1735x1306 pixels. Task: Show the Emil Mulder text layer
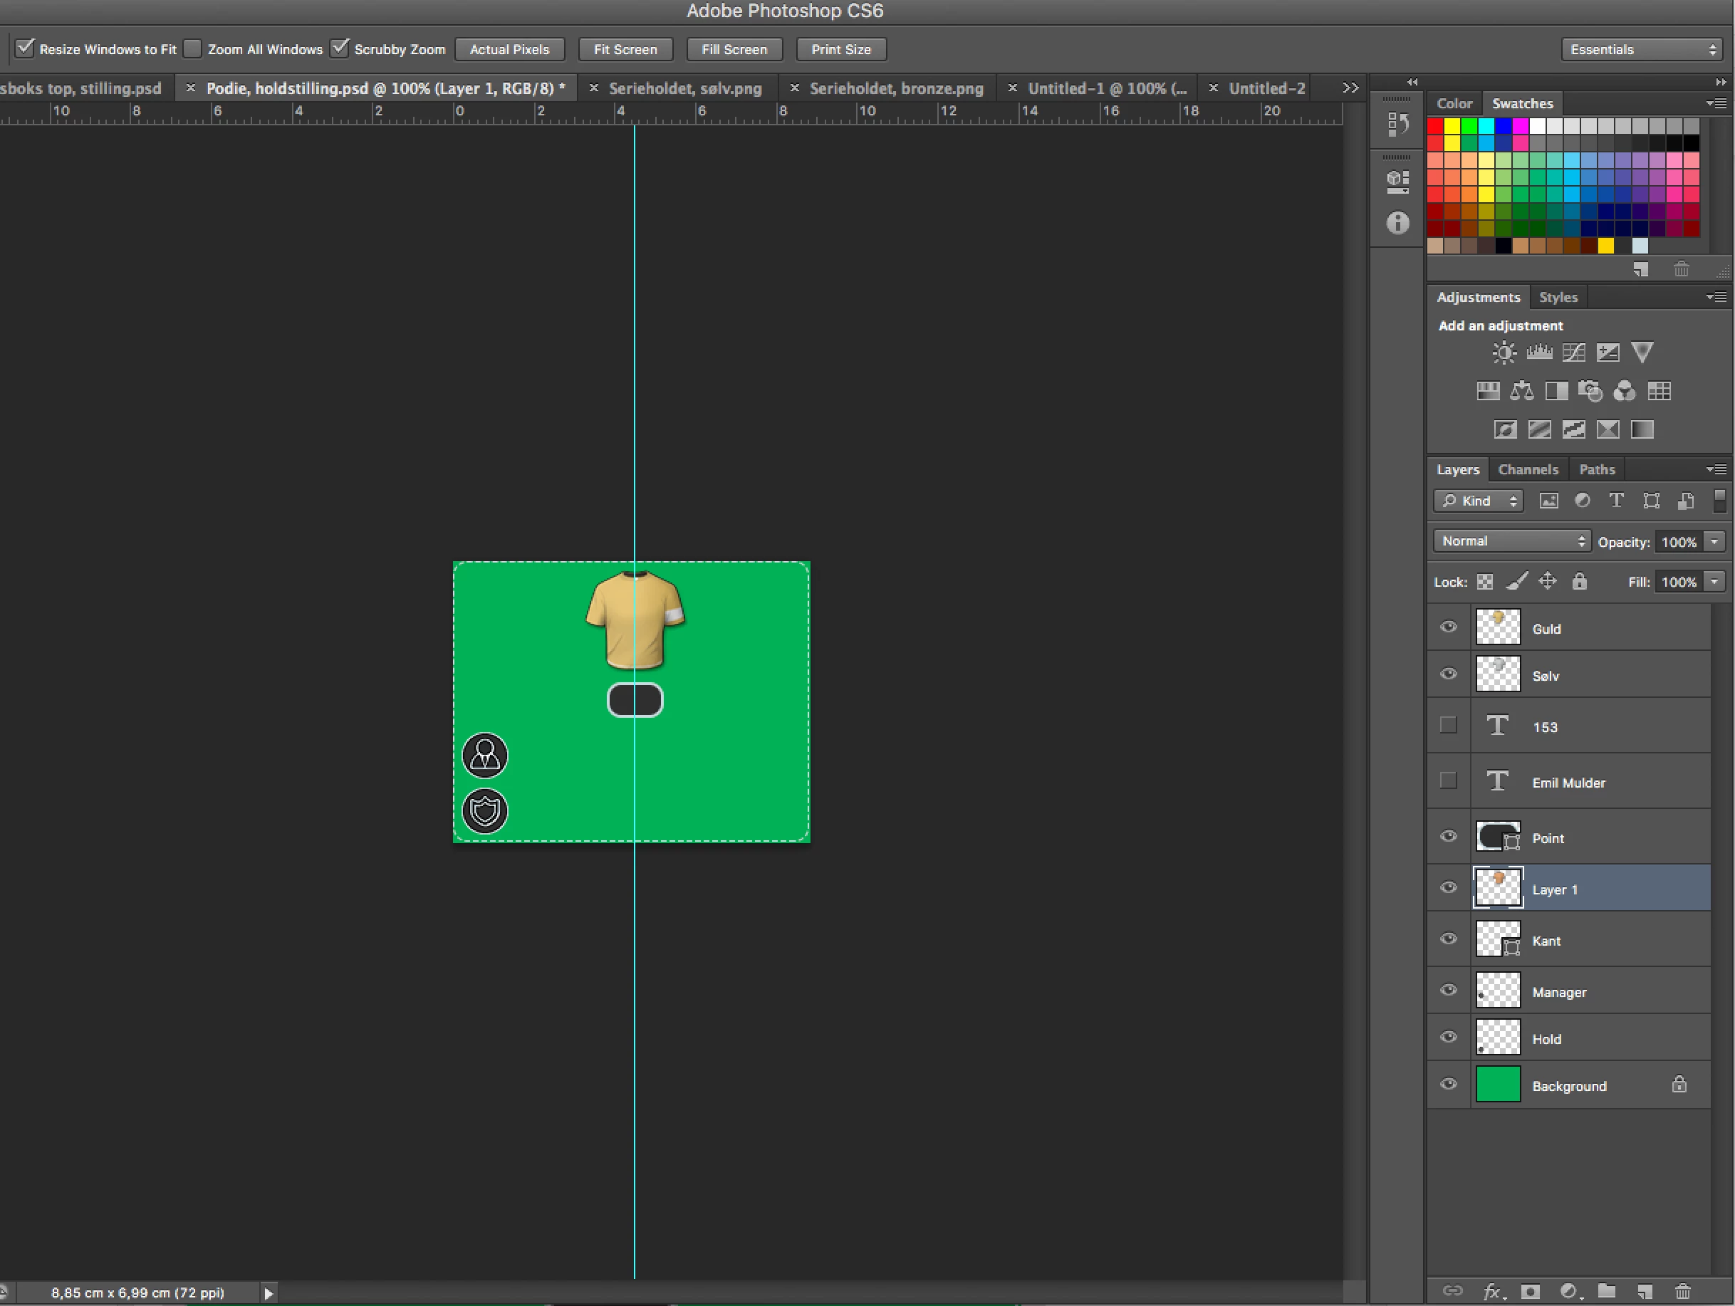1448,780
